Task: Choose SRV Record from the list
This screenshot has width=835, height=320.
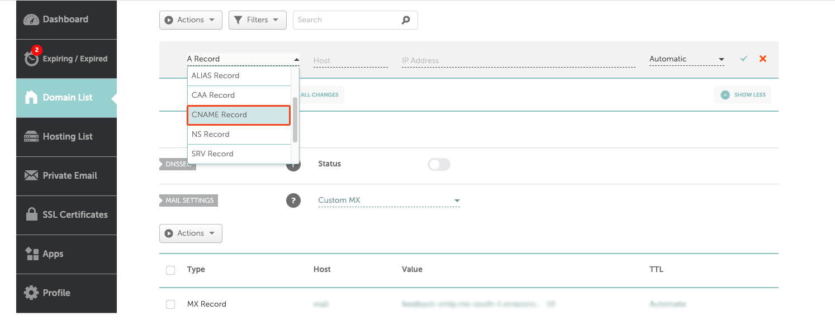Action: coord(239,154)
